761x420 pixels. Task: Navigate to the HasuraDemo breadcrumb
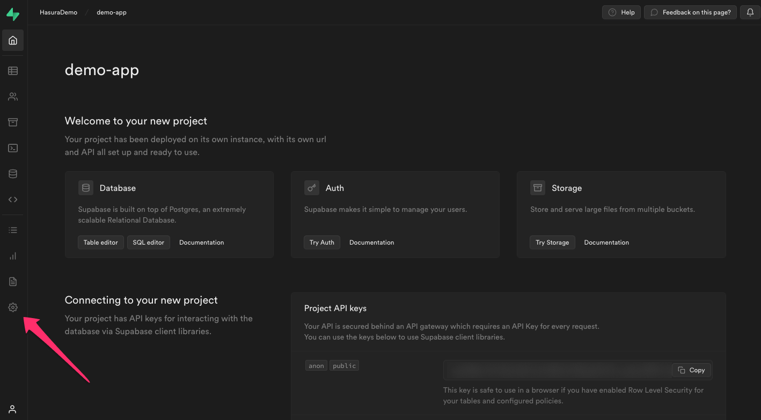pyautogui.click(x=58, y=12)
